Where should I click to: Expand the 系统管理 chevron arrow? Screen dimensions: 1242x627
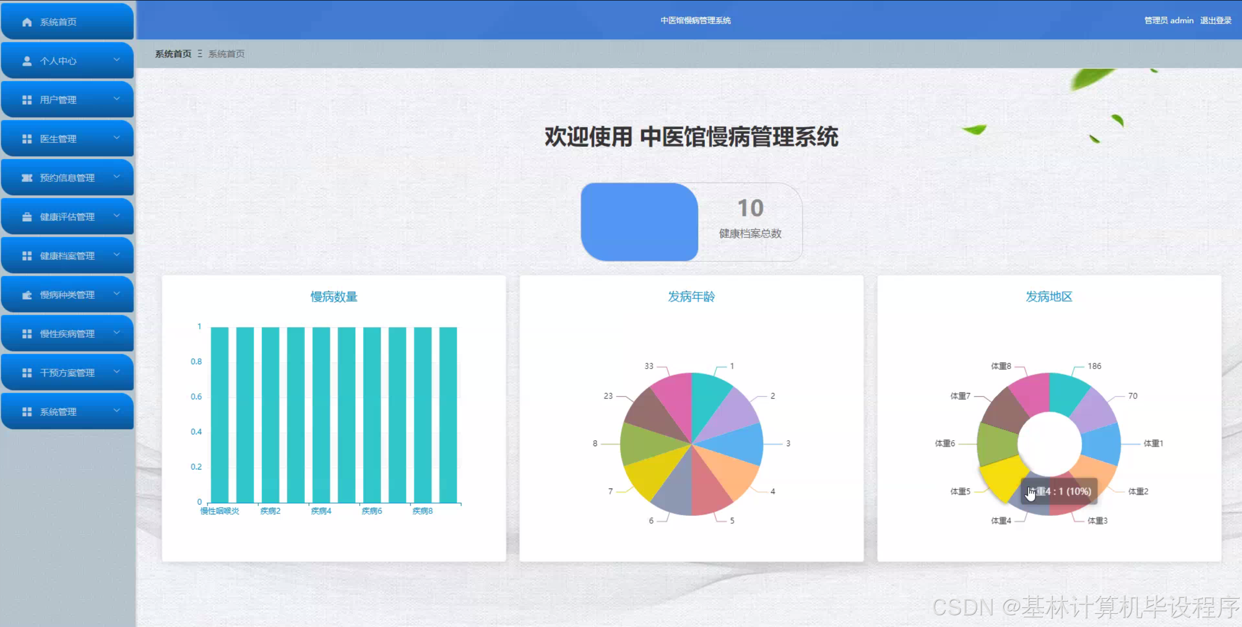tap(117, 411)
